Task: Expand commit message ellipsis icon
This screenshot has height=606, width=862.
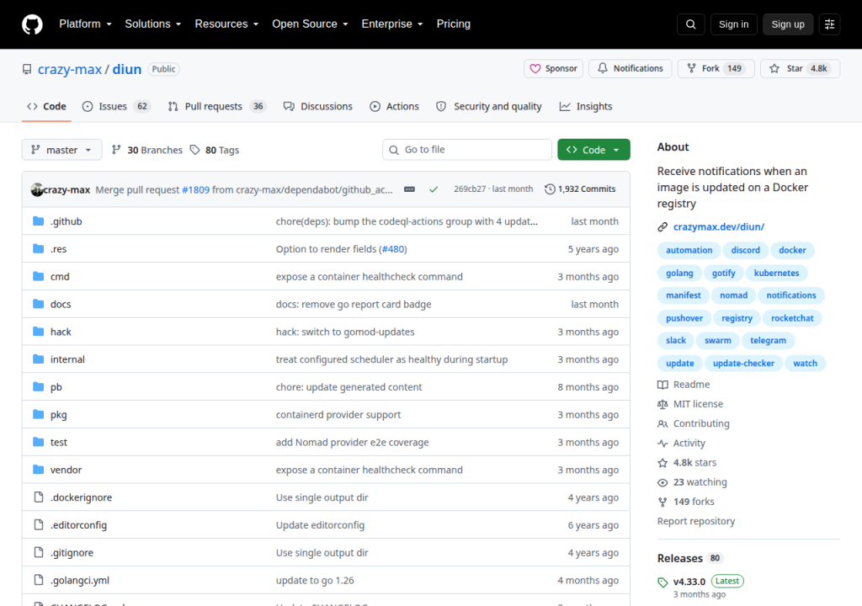Action: pyautogui.click(x=410, y=189)
